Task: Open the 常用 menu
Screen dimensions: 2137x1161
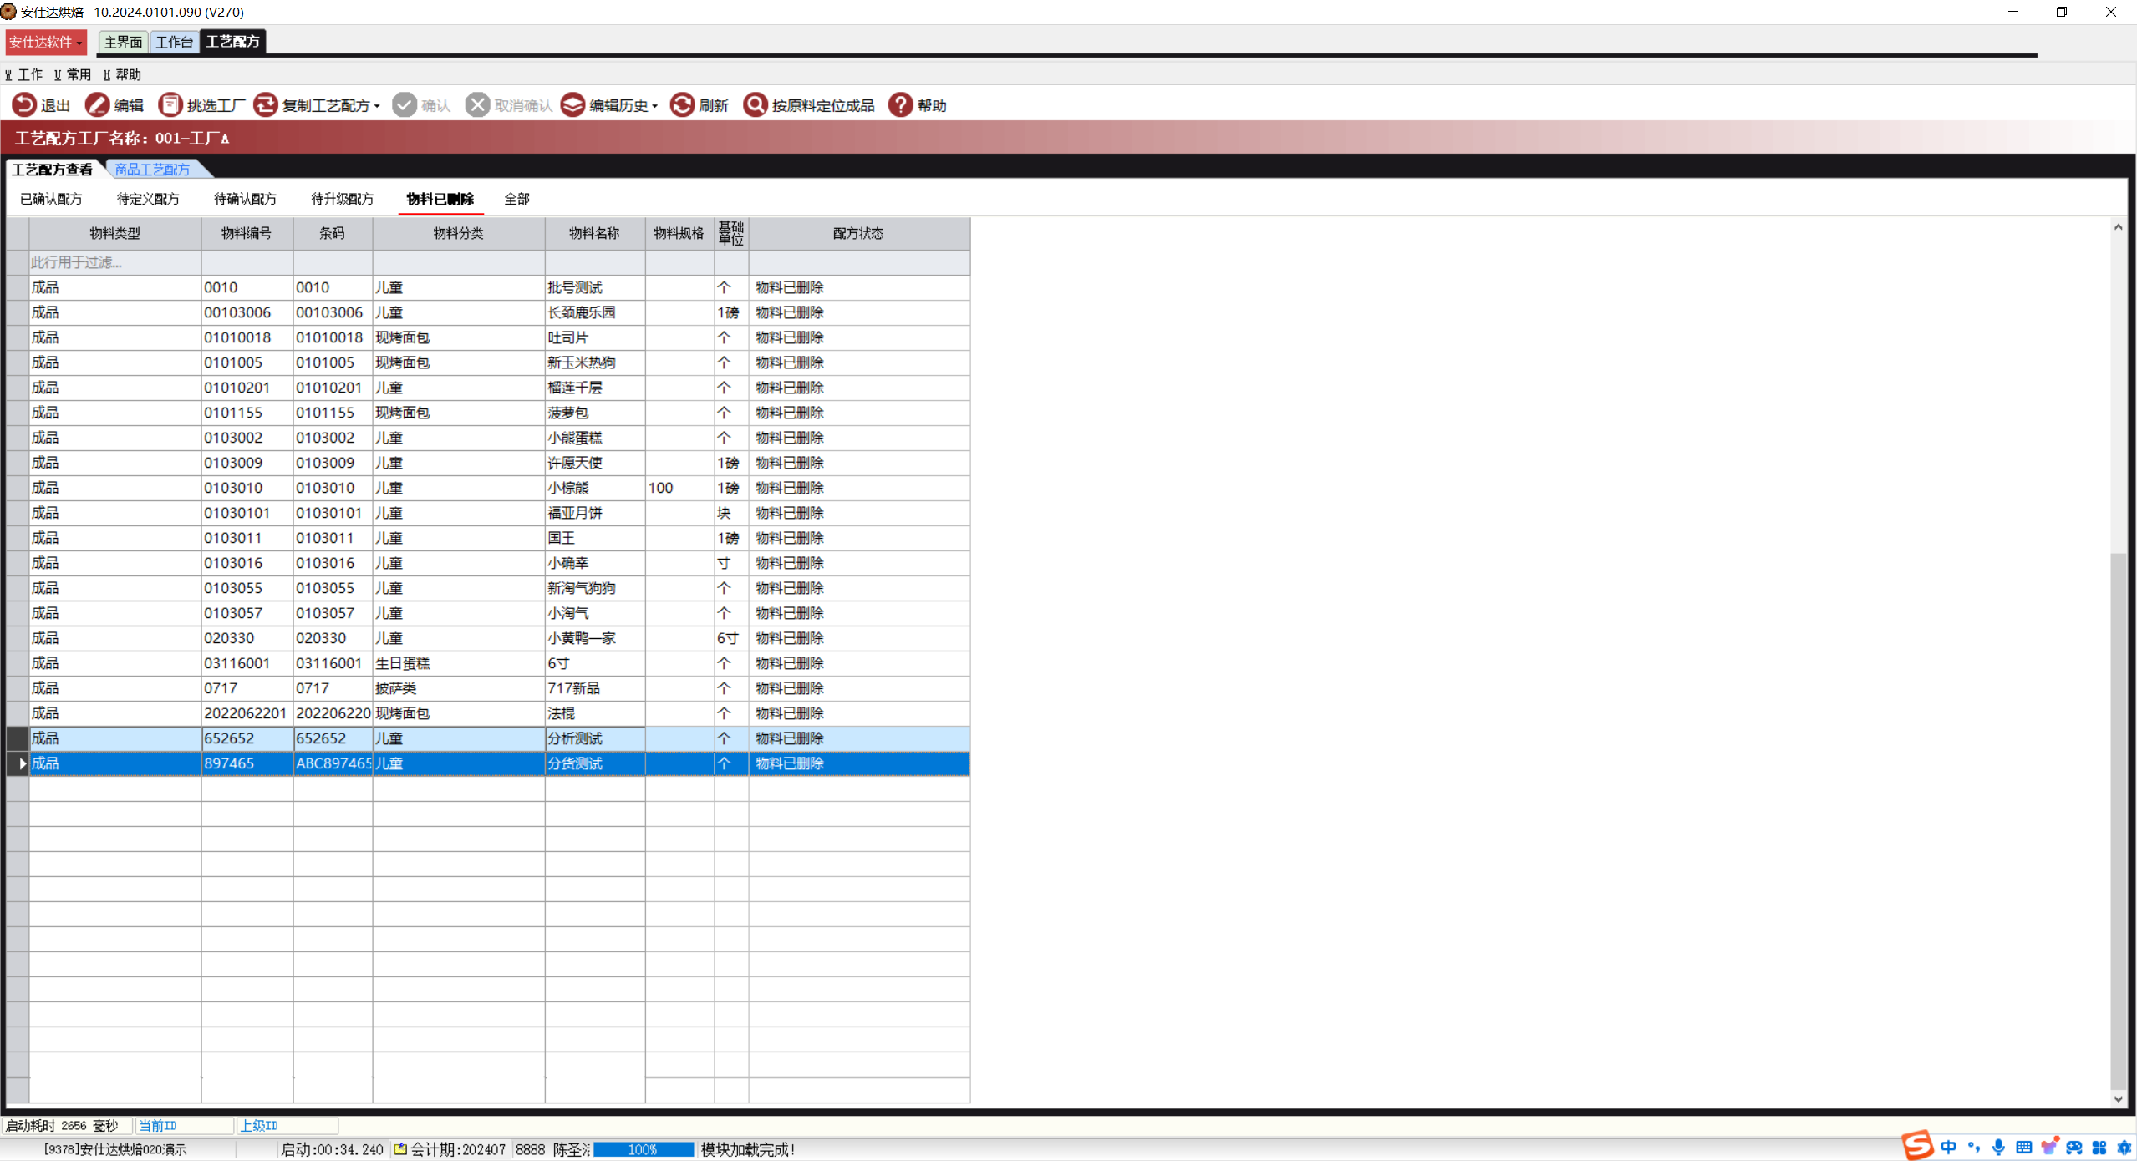Action: coord(74,74)
